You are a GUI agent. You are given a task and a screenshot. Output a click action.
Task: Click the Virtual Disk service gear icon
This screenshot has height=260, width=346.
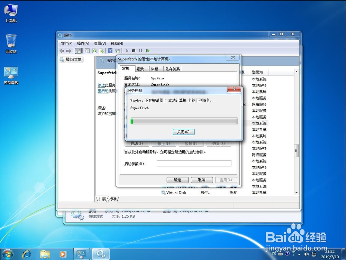(x=163, y=193)
